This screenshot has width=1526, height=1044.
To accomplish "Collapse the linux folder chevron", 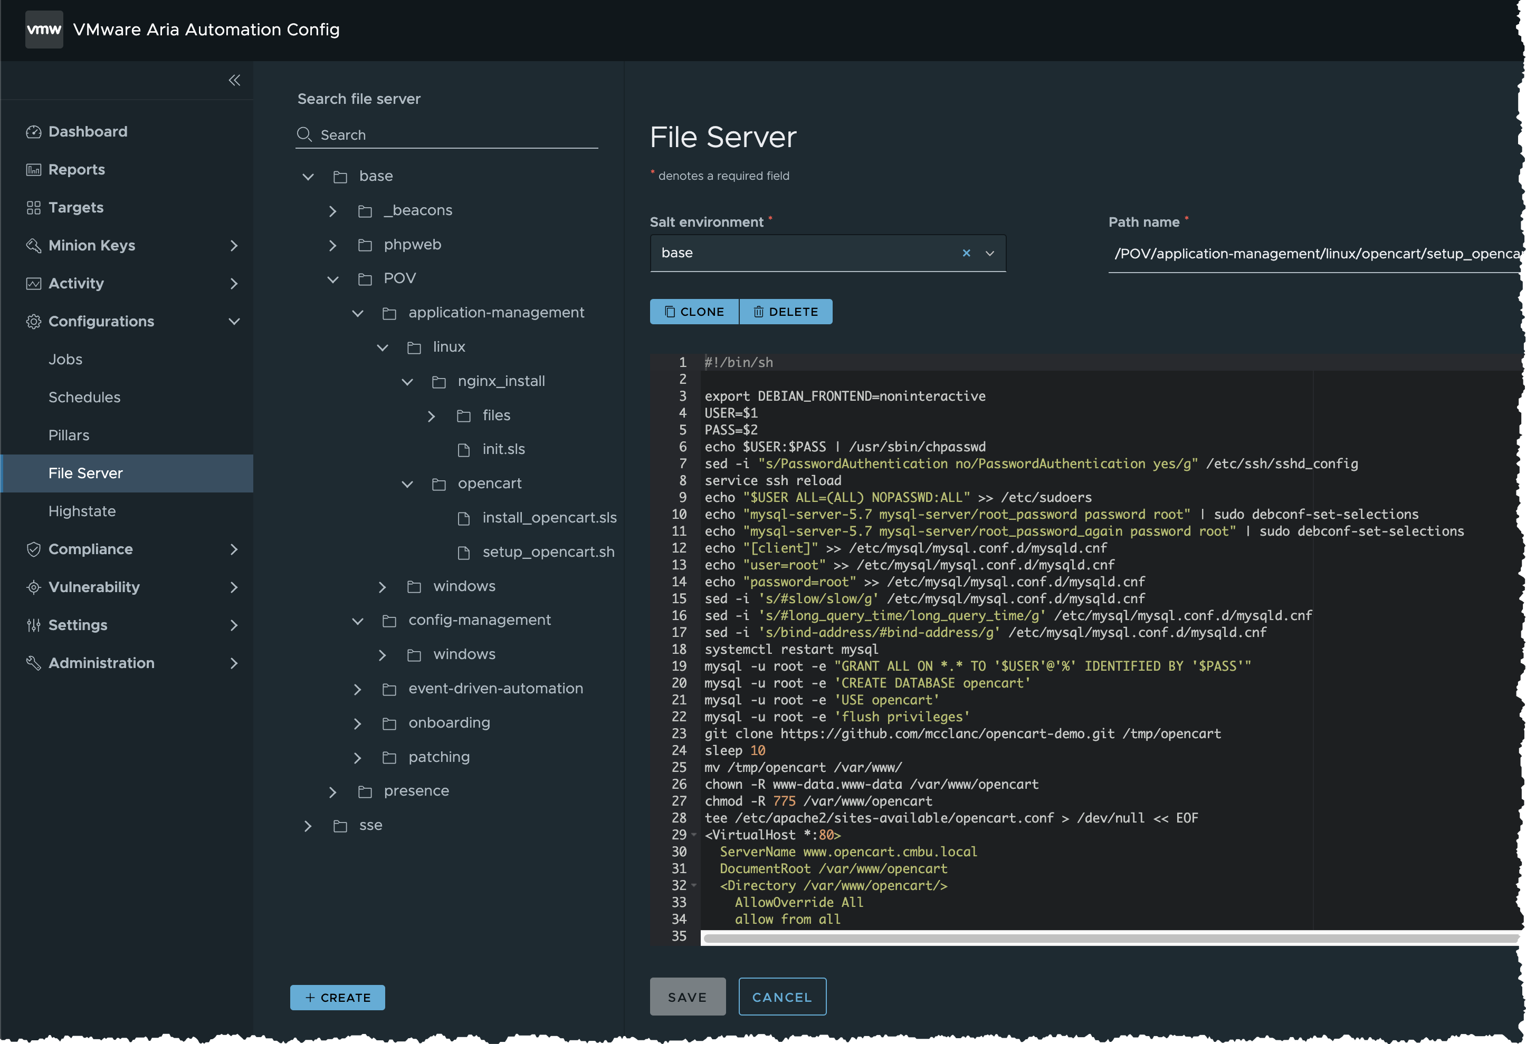I will [382, 348].
